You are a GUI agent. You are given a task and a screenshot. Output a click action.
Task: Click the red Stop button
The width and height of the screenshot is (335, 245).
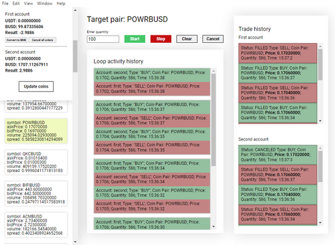161,39
